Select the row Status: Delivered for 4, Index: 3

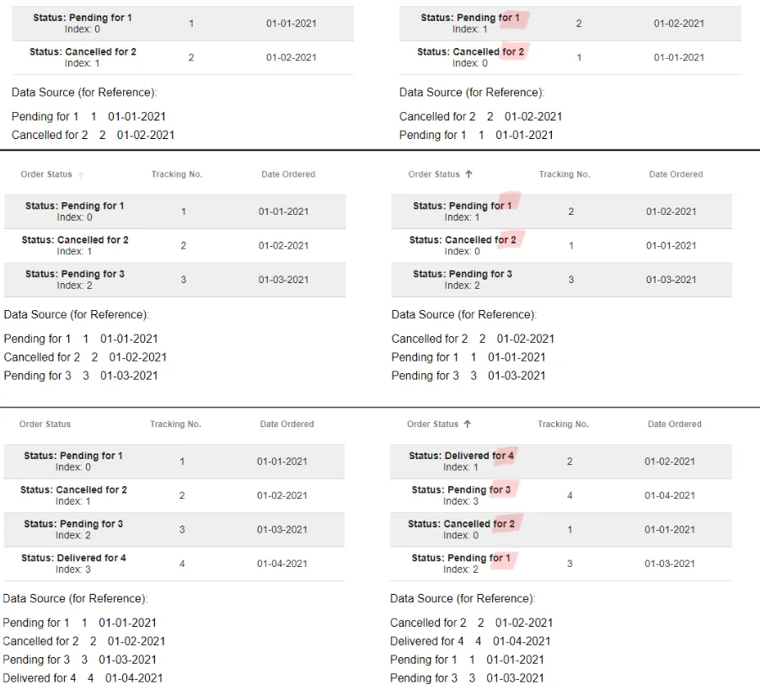[174, 564]
